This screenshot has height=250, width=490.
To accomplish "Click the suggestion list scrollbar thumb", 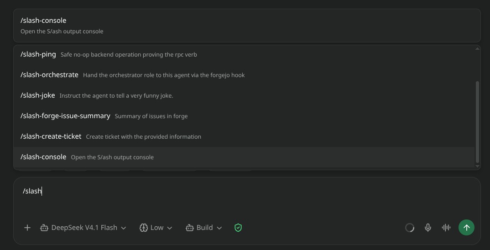I will [x=477, y=122].
